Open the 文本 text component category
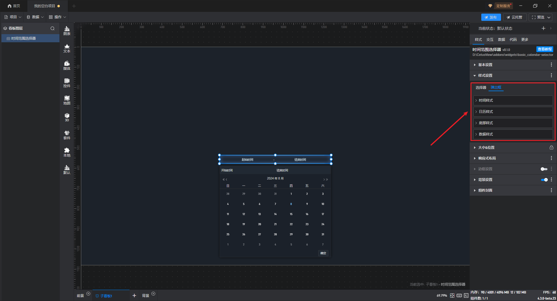This screenshot has height=301, width=557. tap(67, 48)
